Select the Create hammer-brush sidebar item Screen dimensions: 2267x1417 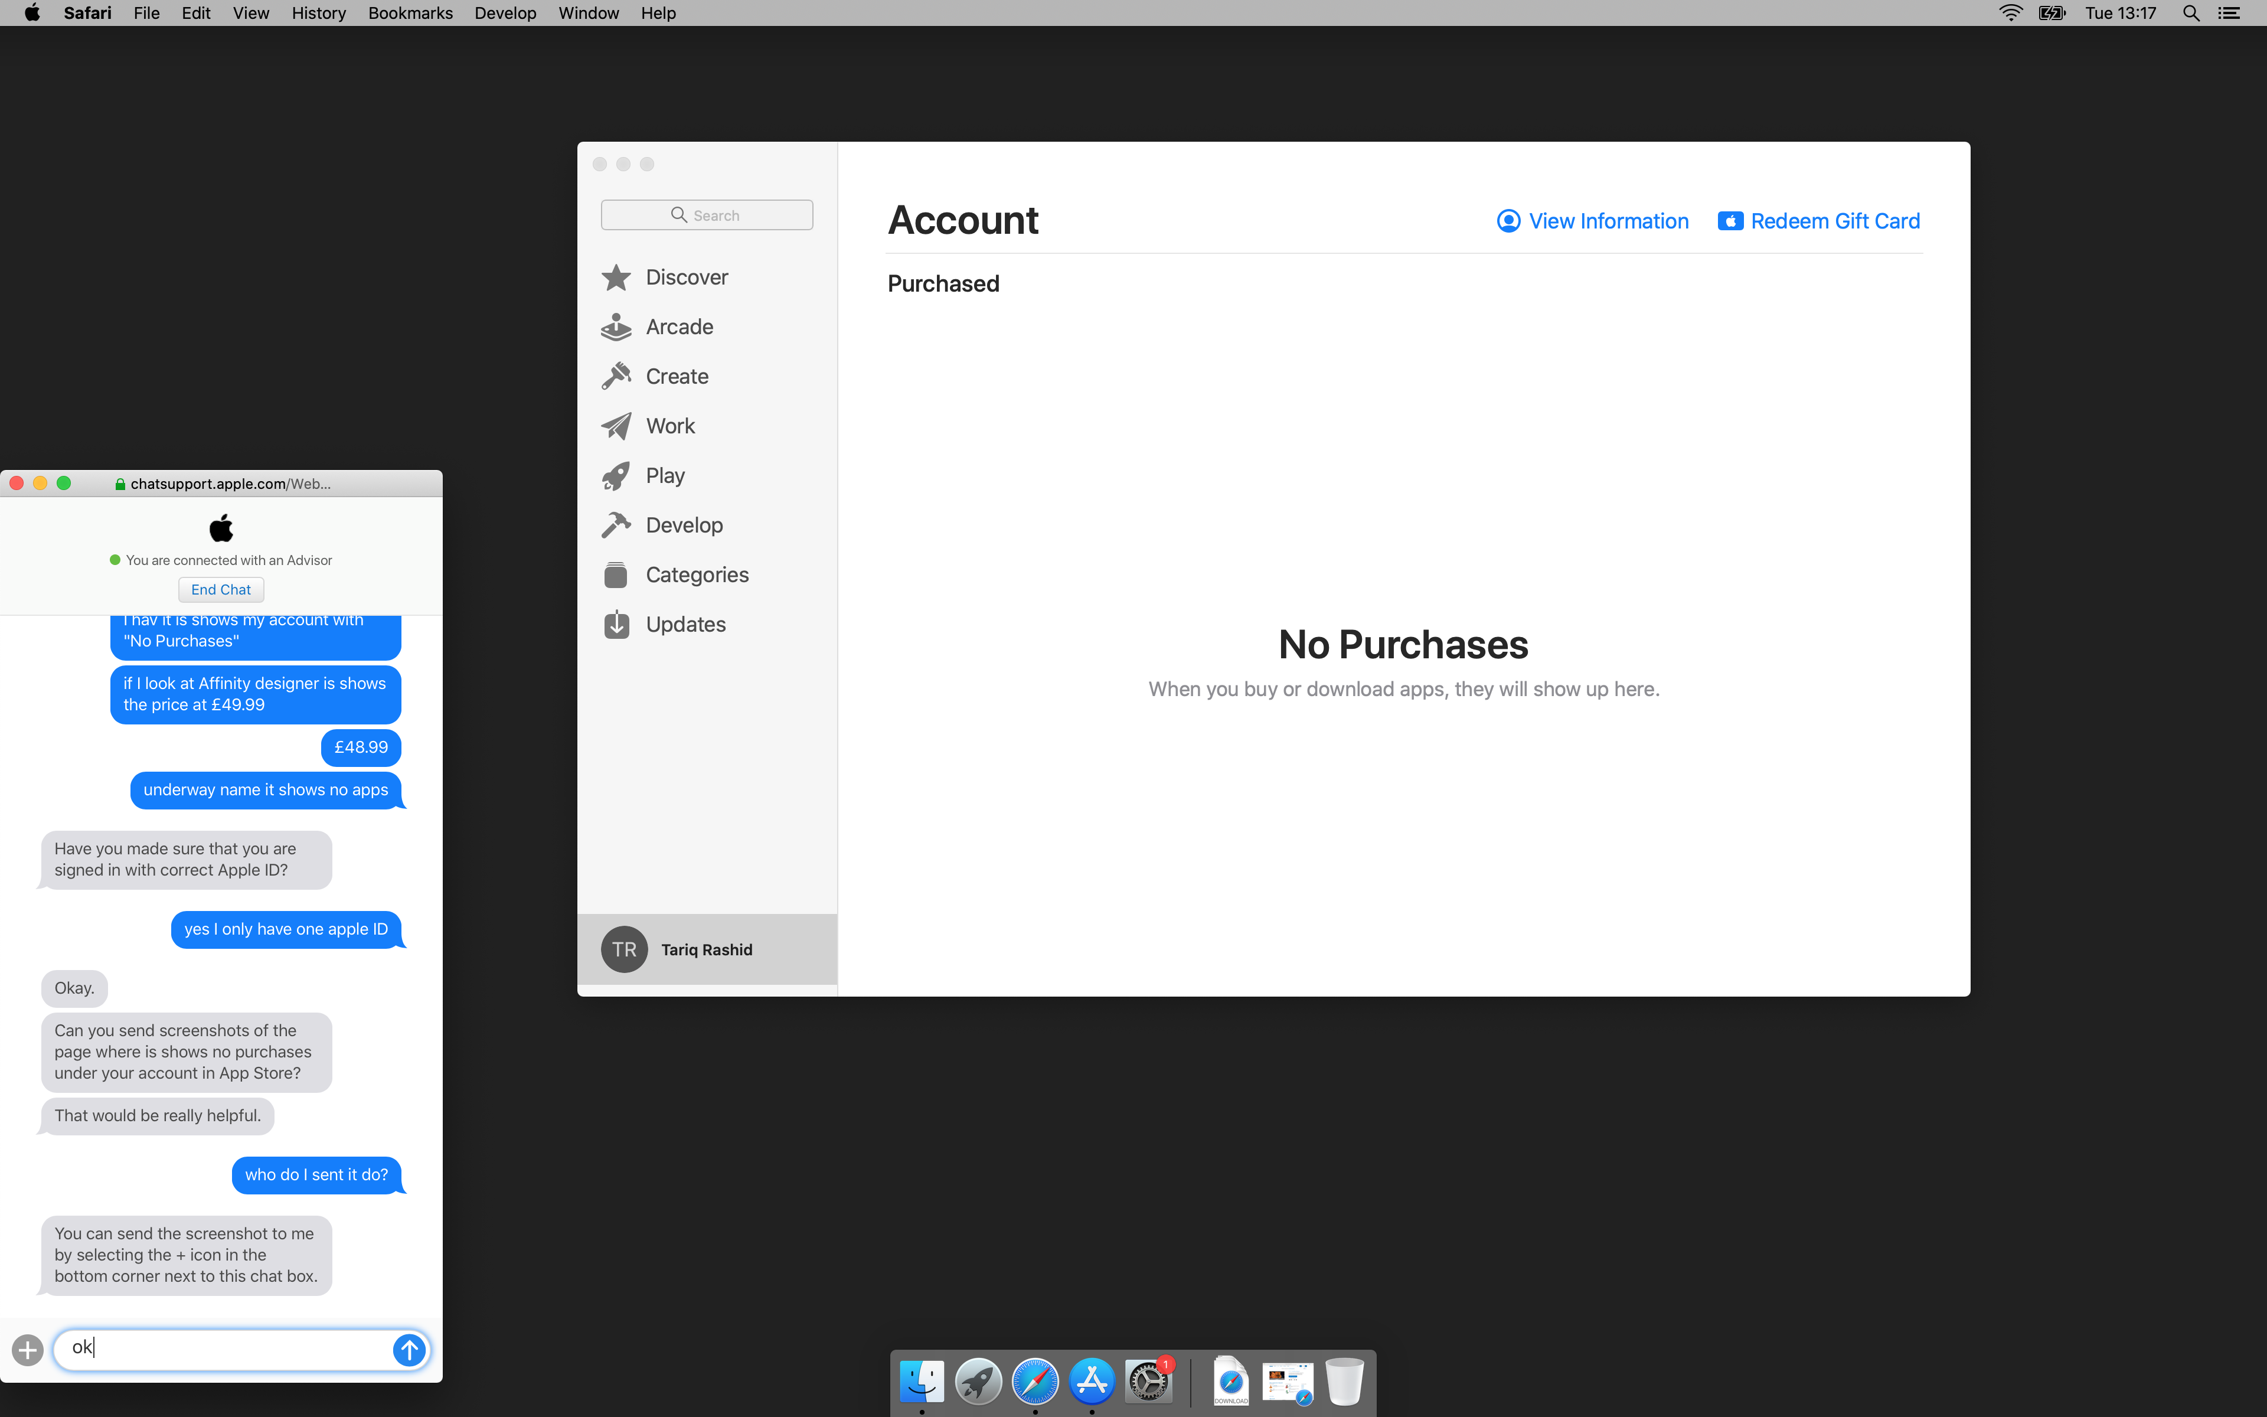tap(655, 377)
